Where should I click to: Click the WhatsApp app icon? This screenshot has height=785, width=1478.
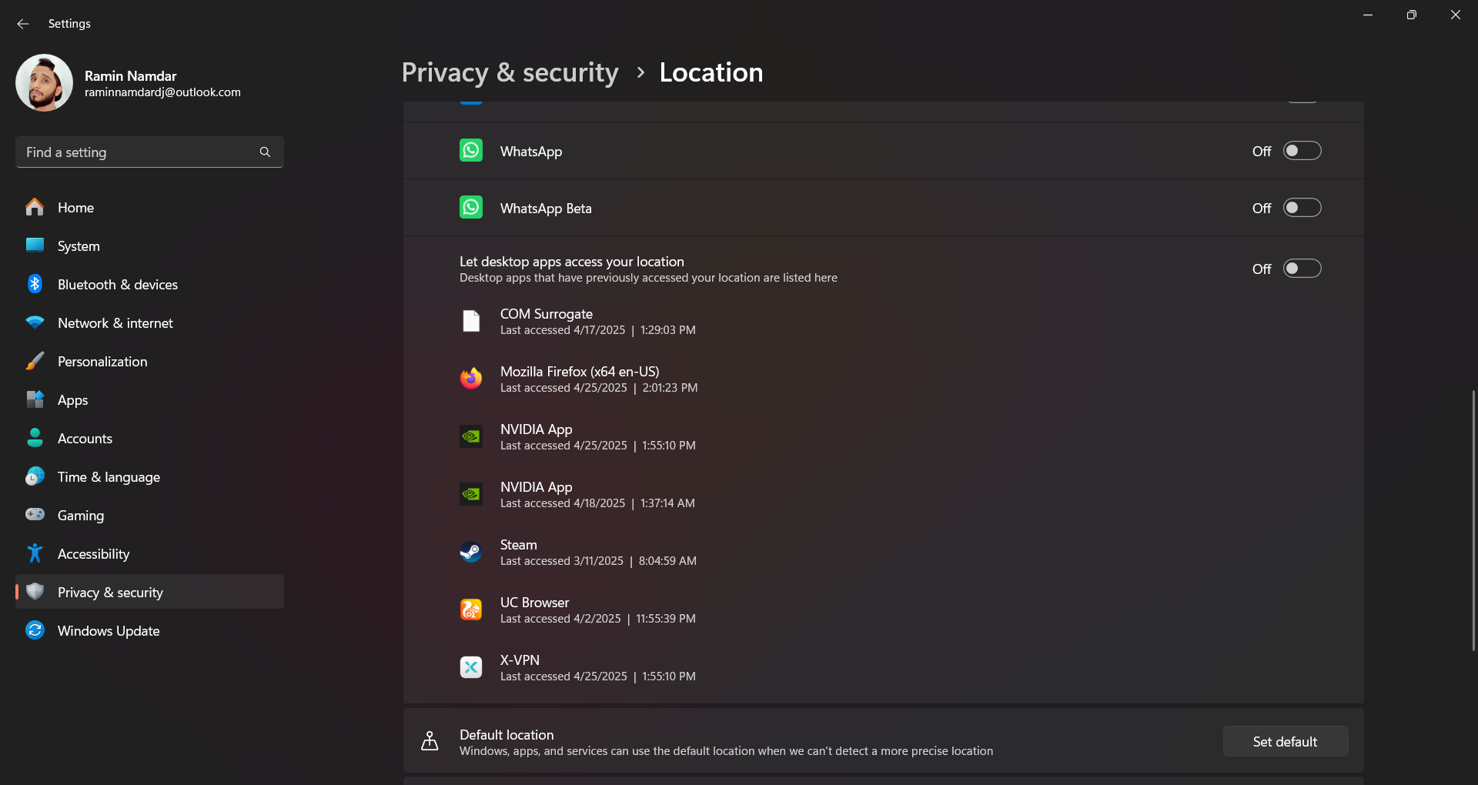470,151
